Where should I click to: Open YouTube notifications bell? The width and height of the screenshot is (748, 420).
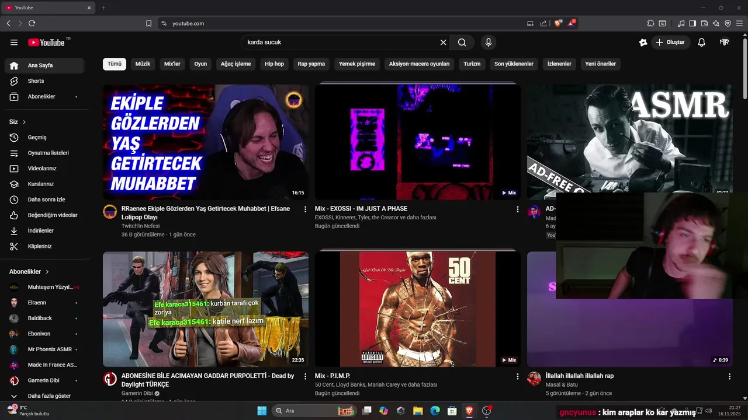point(702,43)
